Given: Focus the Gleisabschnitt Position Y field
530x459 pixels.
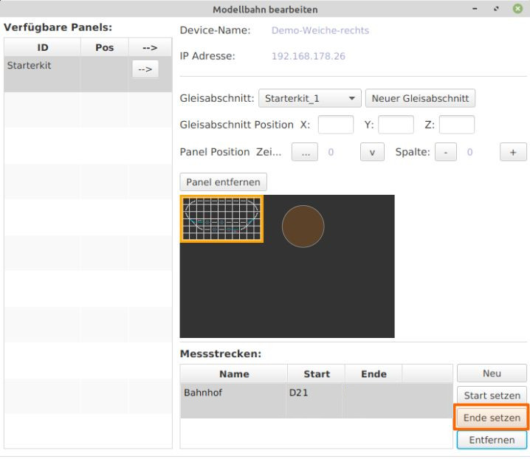Looking at the screenshot, I should click(x=396, y=125).
